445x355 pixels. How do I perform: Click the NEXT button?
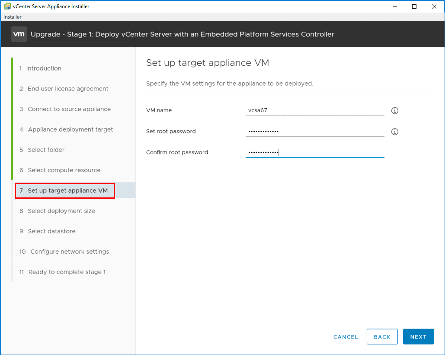click(418, 337)
